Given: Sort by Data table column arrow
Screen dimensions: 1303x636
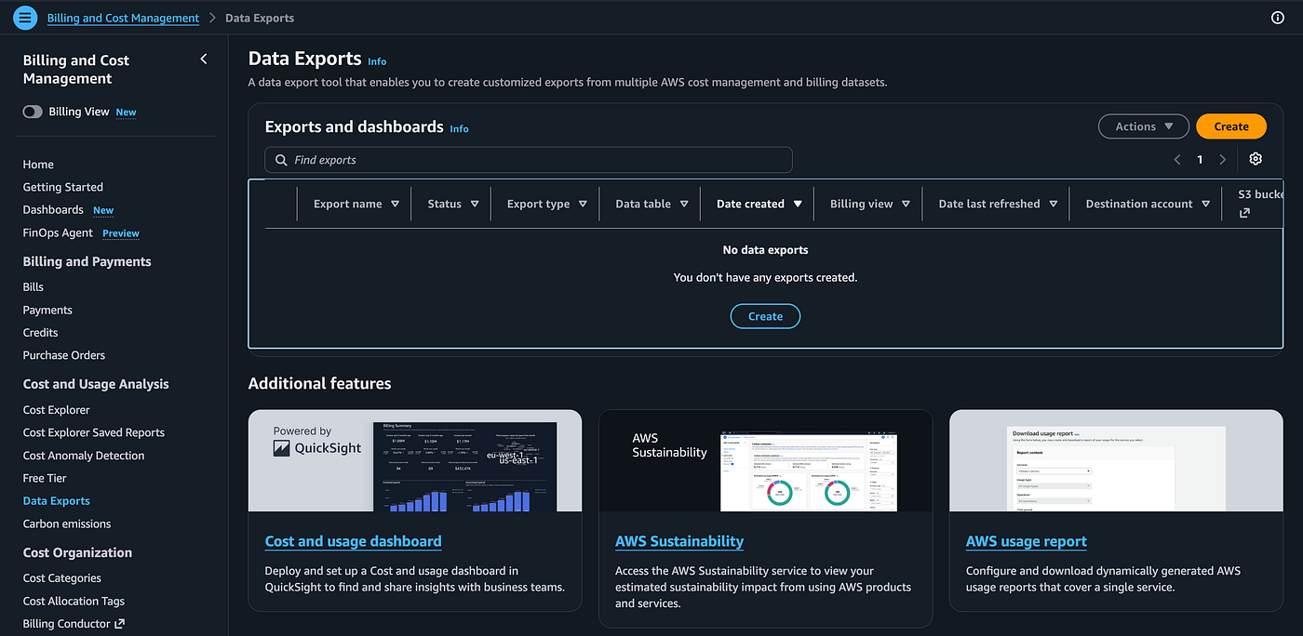Looking at the screenshot, I should click(x=684, y=204).
